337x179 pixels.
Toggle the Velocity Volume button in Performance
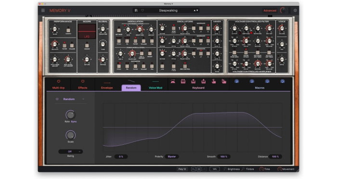pos(72,45)
